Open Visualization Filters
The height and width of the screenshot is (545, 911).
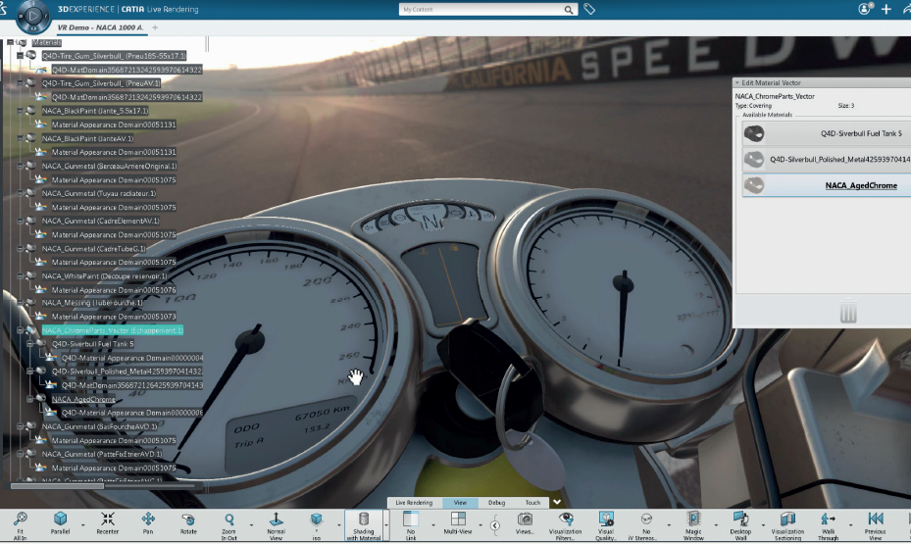click(x=565, y=525)
